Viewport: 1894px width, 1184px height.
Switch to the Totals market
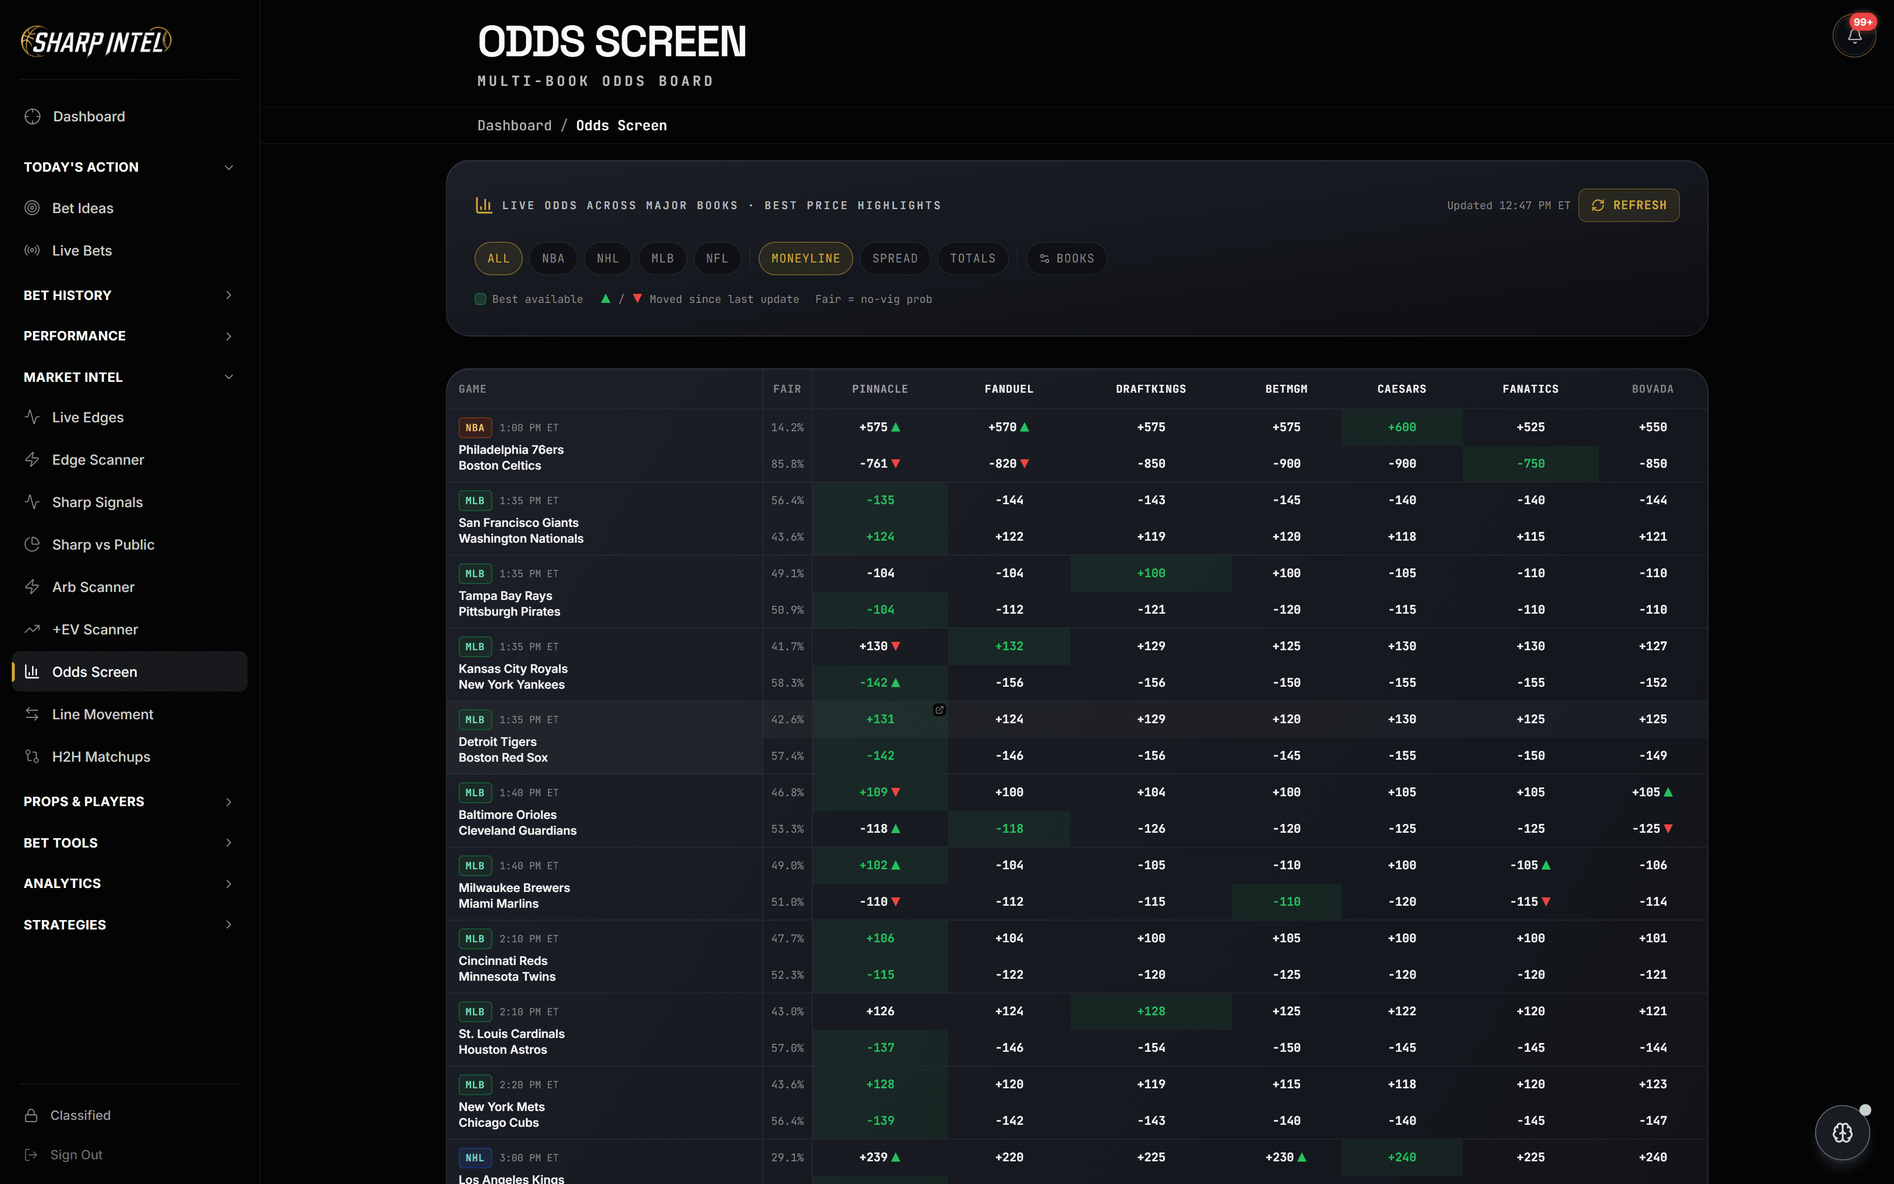point(973,259)
